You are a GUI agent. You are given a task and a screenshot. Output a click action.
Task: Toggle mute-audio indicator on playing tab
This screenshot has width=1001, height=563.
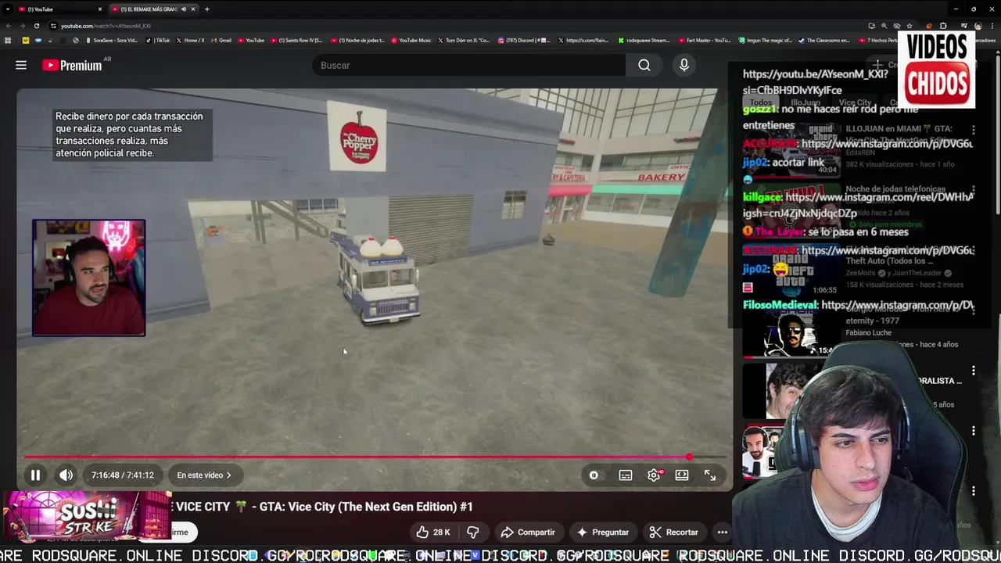pos(184,9)
